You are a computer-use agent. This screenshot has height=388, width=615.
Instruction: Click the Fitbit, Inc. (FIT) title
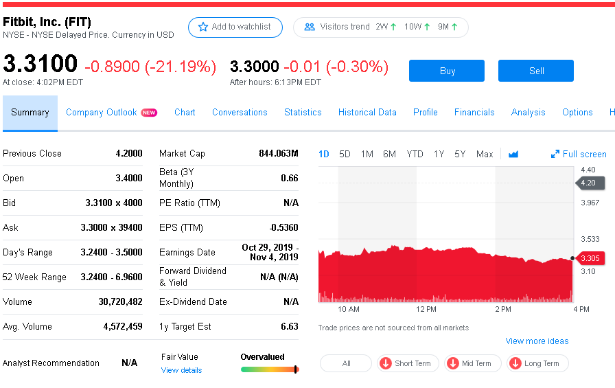pyautogui.click(x=47, y=22)
